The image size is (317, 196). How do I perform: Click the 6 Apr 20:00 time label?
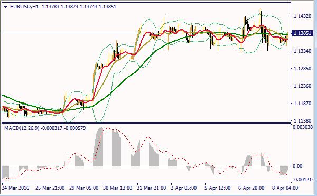251,188
